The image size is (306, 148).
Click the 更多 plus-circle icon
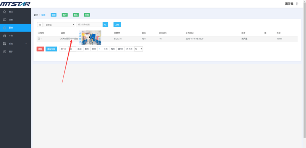tap(5, 52)
